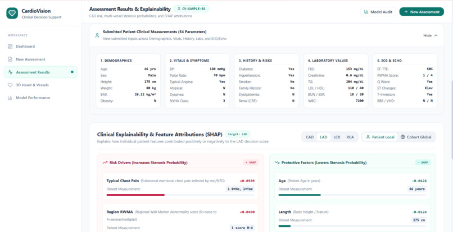Click the globe icon on Cohort Global

click(403, 137)
